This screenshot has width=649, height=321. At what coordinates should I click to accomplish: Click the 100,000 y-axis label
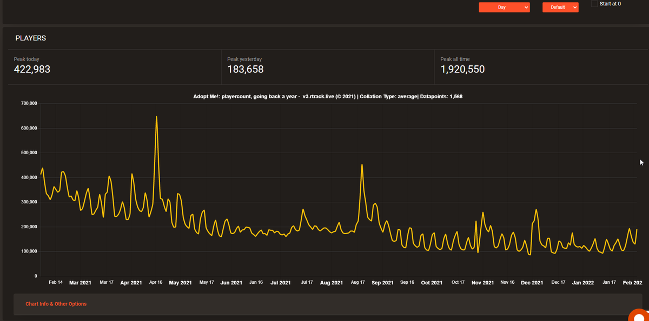click(x=29, y=251)
